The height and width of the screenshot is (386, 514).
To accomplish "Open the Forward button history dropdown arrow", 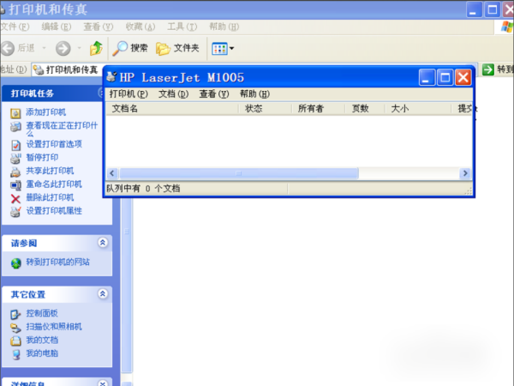I will [x=79, y=48].
